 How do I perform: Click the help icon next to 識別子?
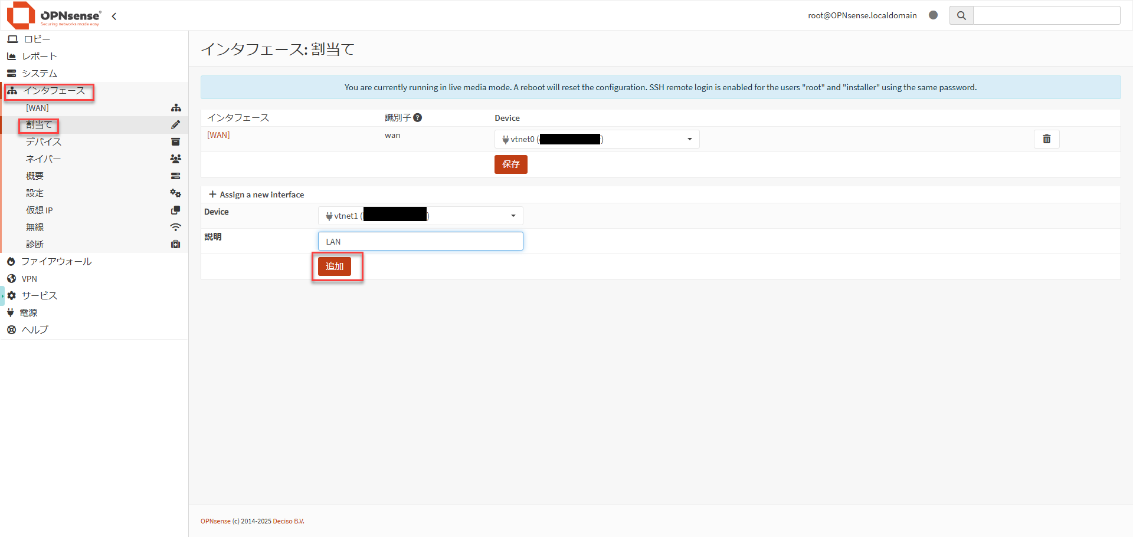(x=418, y=118)
